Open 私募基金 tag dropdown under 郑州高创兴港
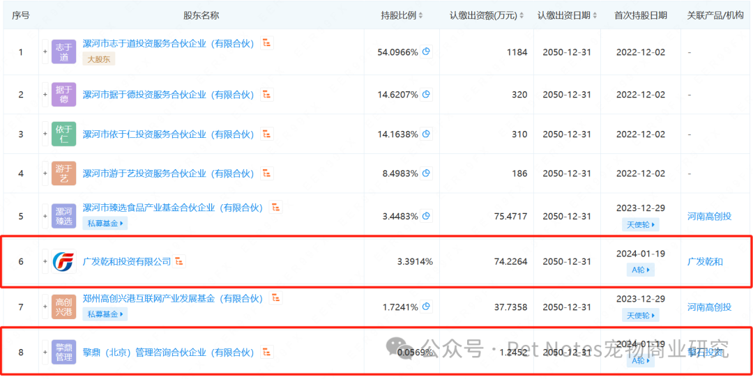 (105, 314)
